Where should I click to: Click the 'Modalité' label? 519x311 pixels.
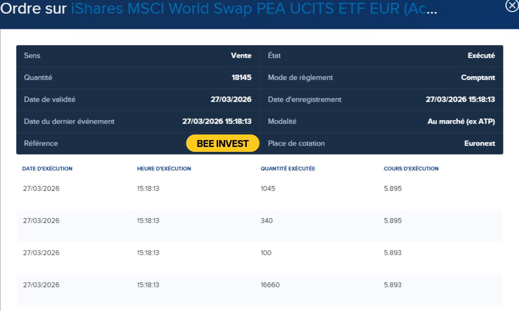pos(282,122)
